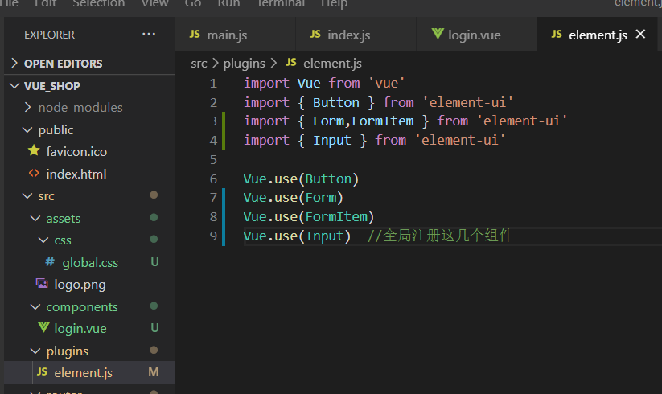Screen dimensions: 662x394
Task: Switch to the index.js tab
Action: 356,35
